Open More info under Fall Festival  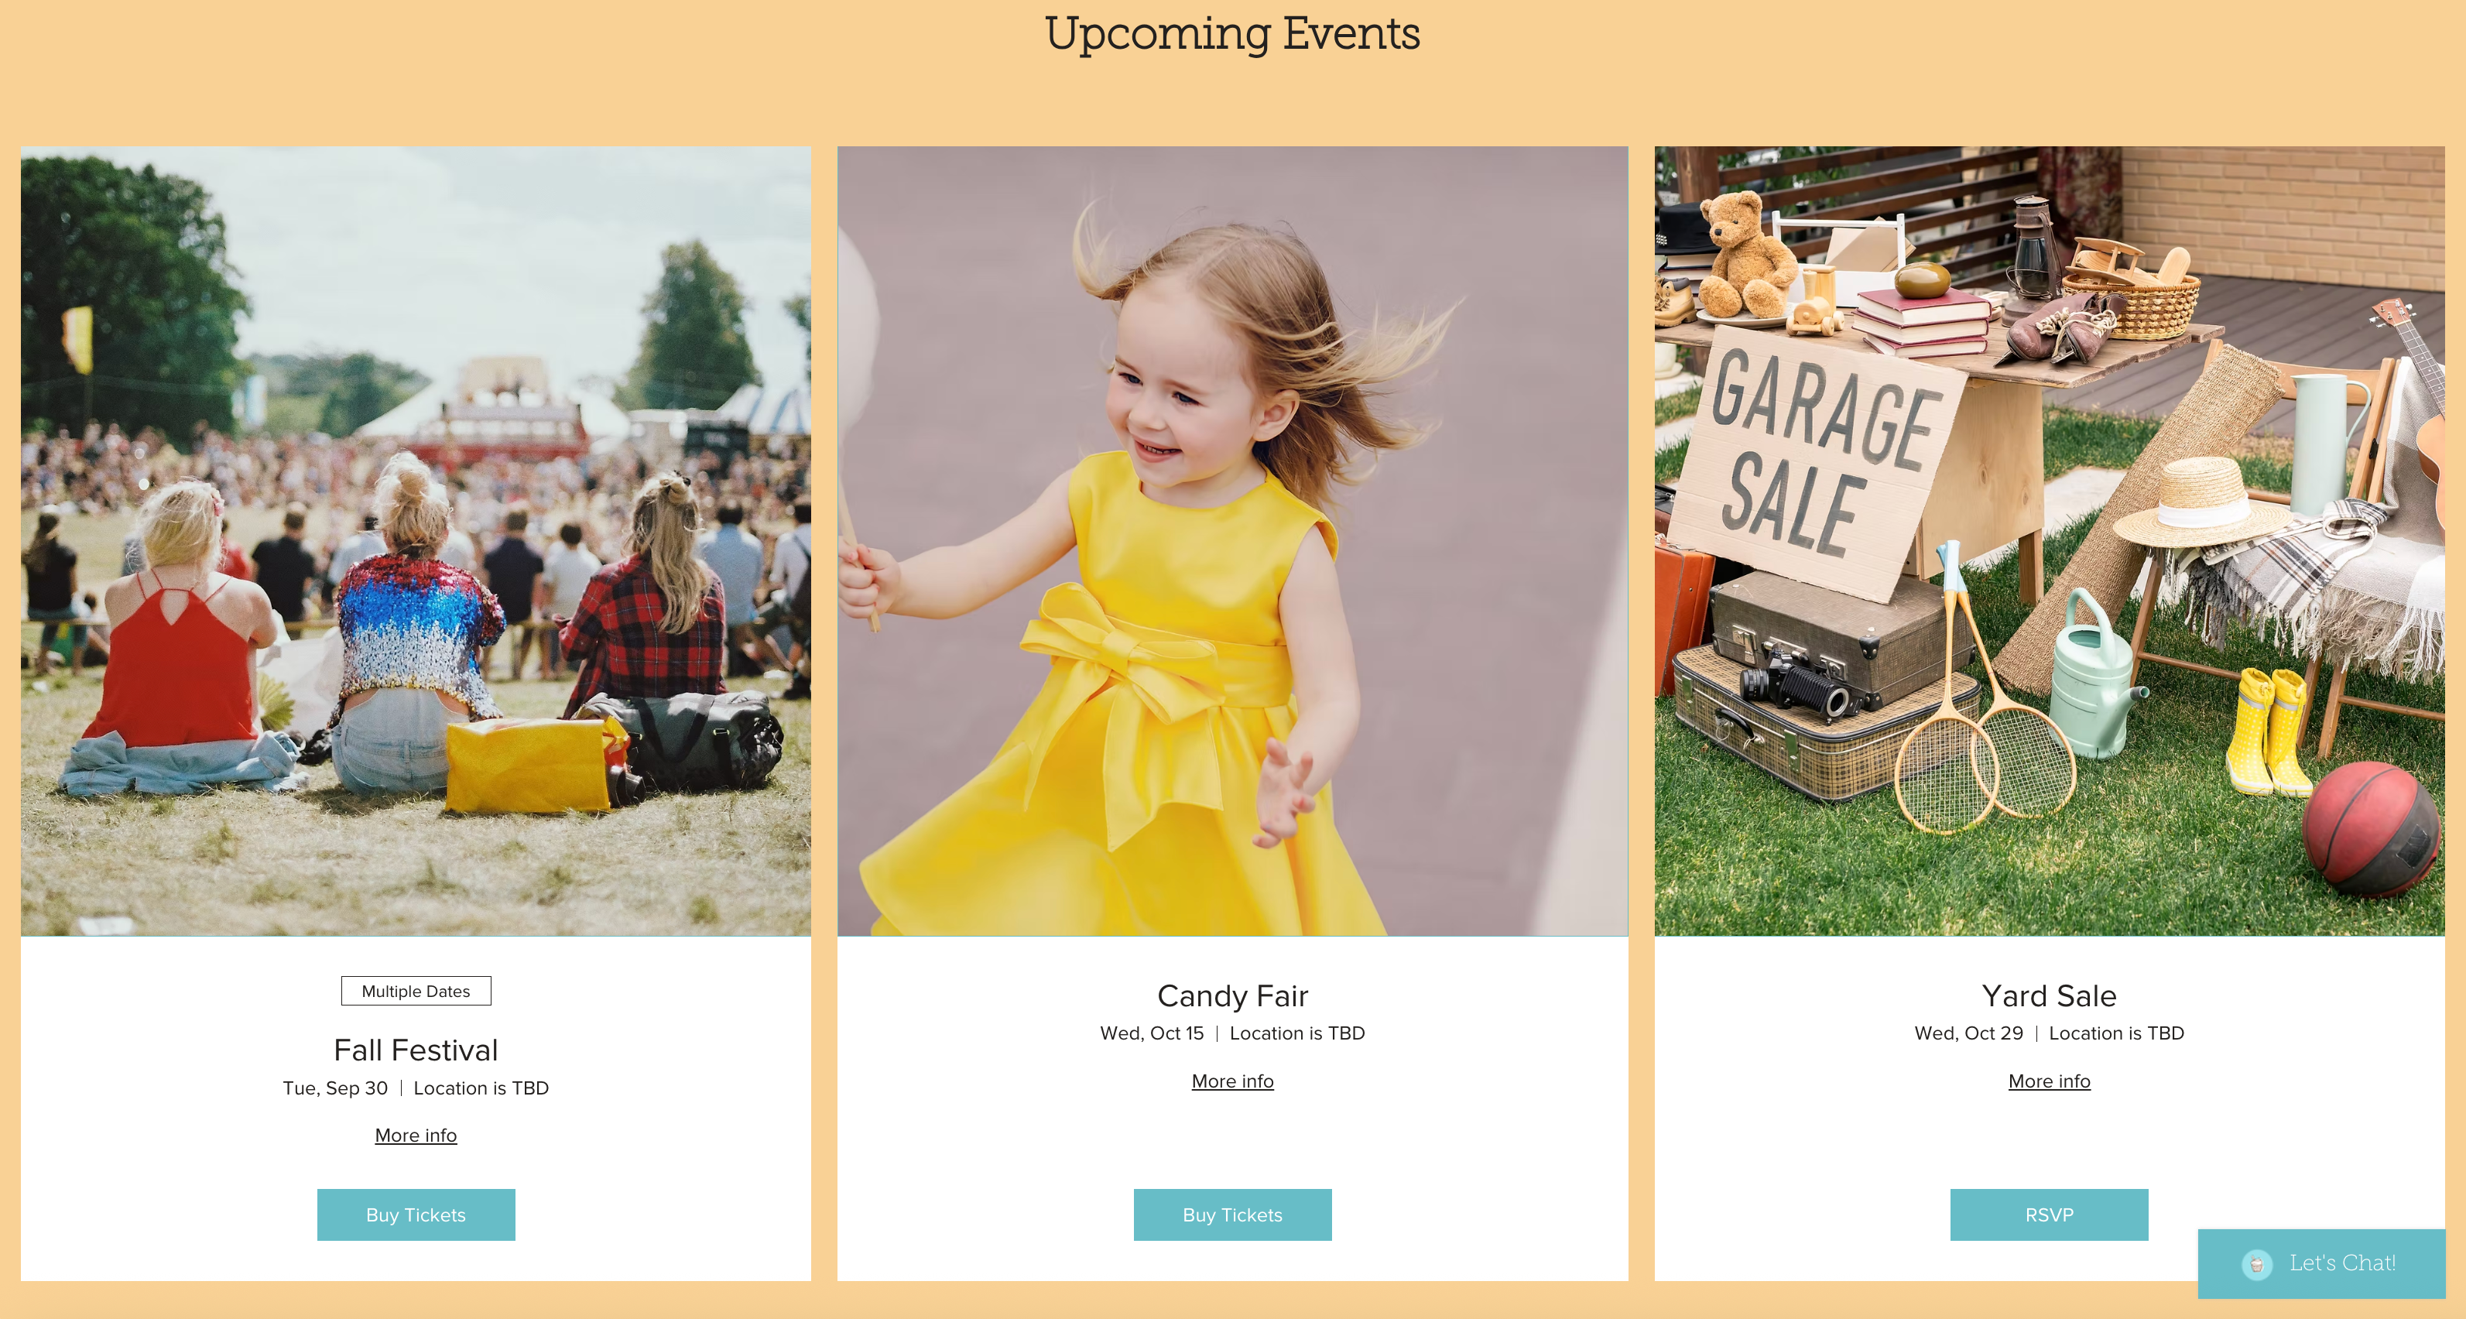click(x=416, y=1136)
